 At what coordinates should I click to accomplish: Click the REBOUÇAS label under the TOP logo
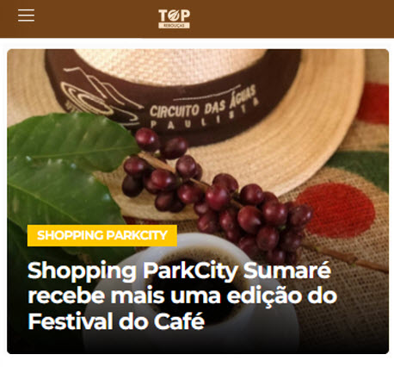click(x=174, y=26)
